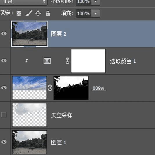The width and height of the screenshot is (155, 155).
Task: Click lock position move icon
Action: pos(38,13)
